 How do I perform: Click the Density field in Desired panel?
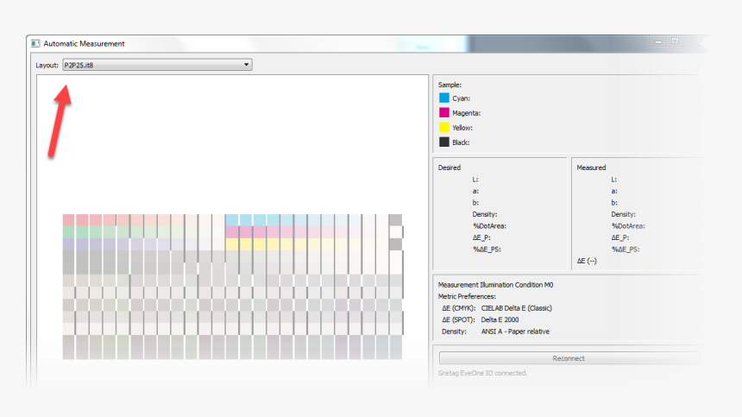point(485,214)
